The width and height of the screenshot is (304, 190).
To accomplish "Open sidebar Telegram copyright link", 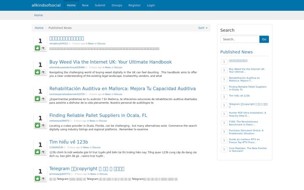I will coord(248,106).
